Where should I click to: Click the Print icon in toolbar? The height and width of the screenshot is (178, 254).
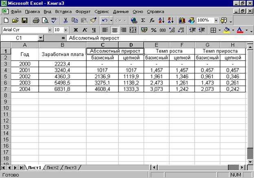tap(36, 20)
